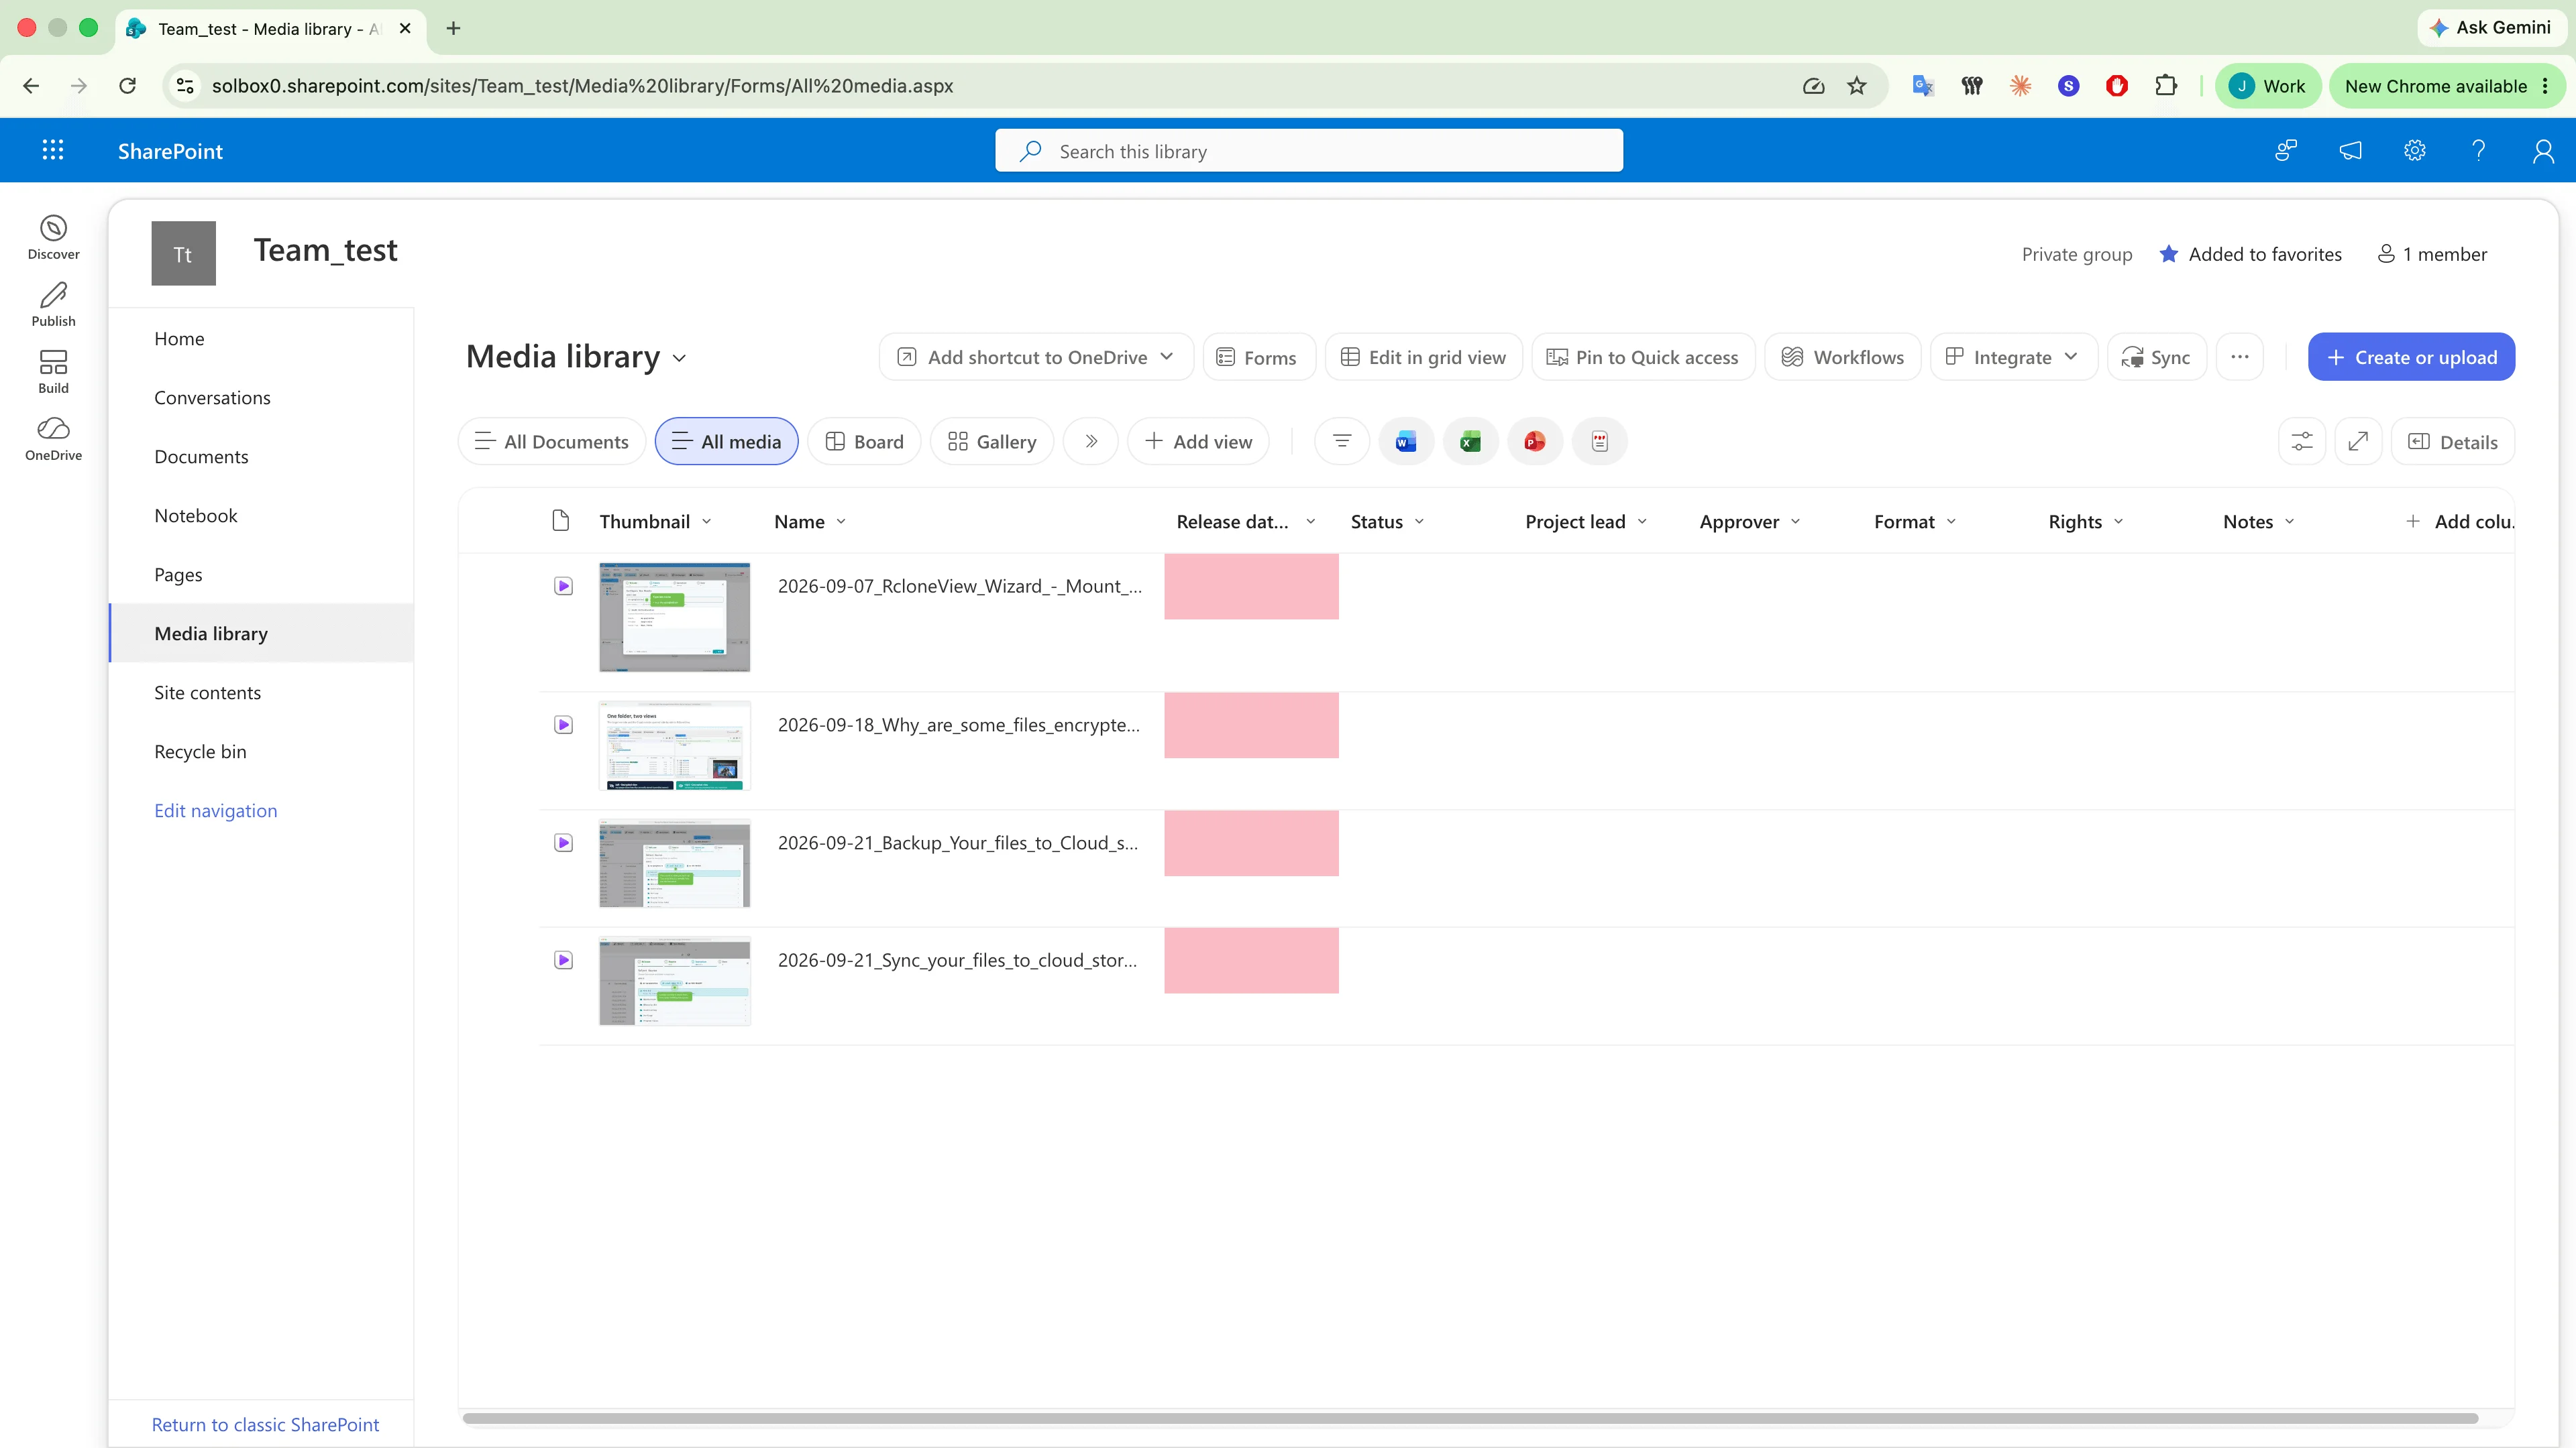2576x1448 pixels.
Task: Open the Build sidebar icon
Action: click(53, 372)
